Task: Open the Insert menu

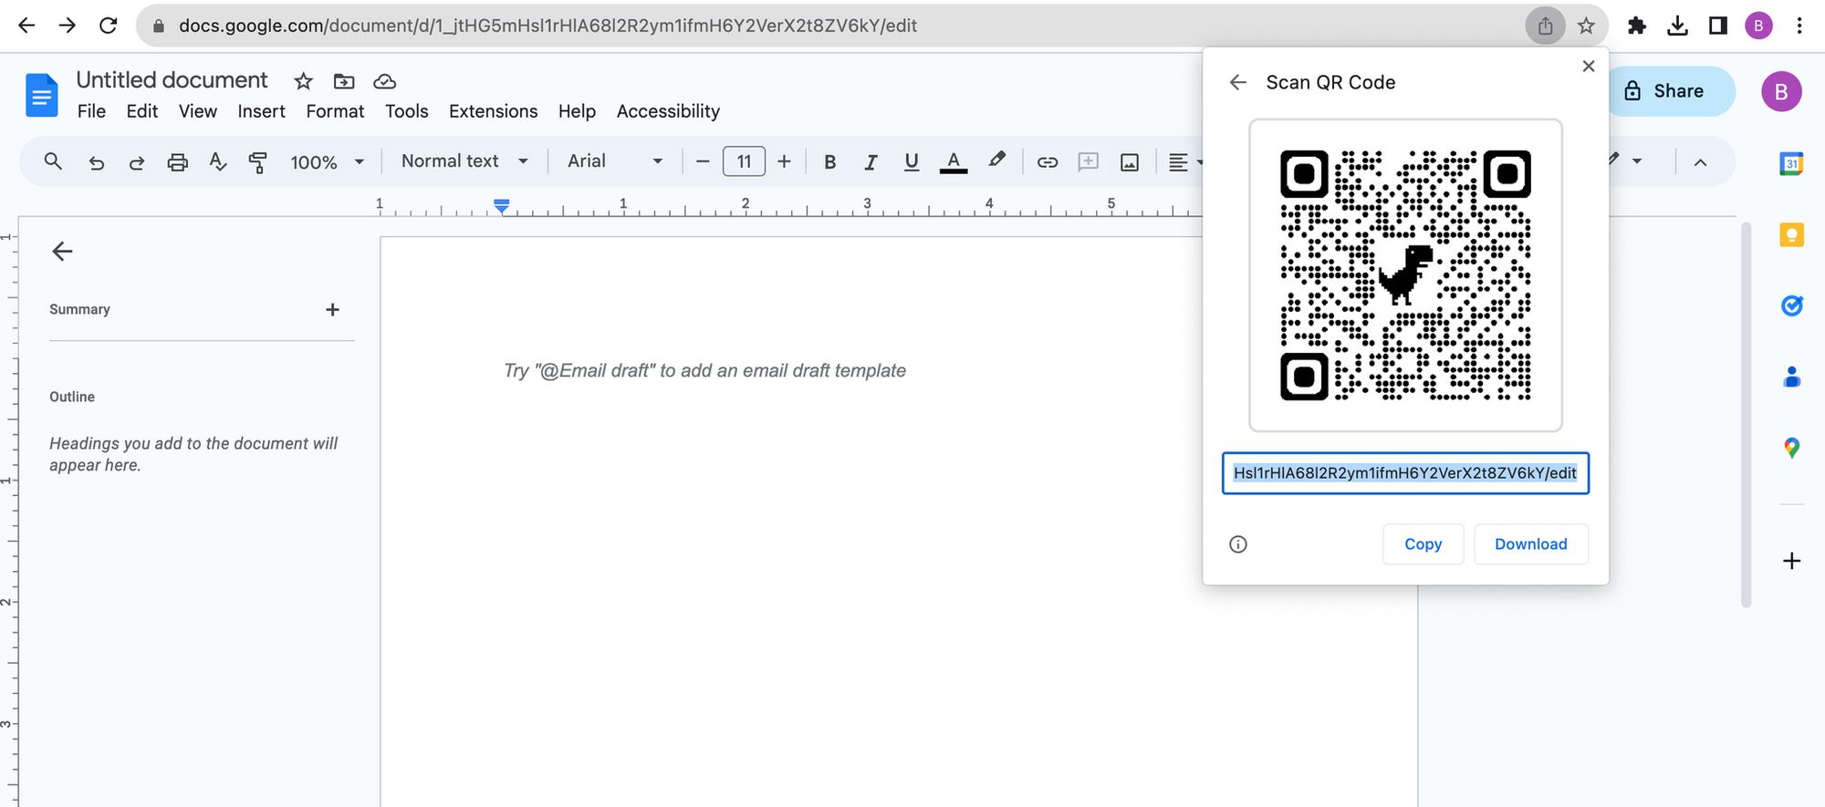Action: pos(261,111)
